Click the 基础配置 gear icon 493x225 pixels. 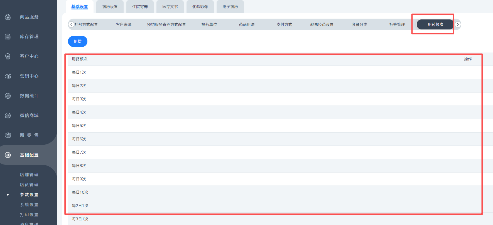click(x=8, y=155)
